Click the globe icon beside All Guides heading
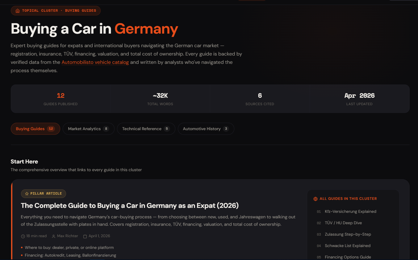418x260 pixels. [x=316, y=199]
